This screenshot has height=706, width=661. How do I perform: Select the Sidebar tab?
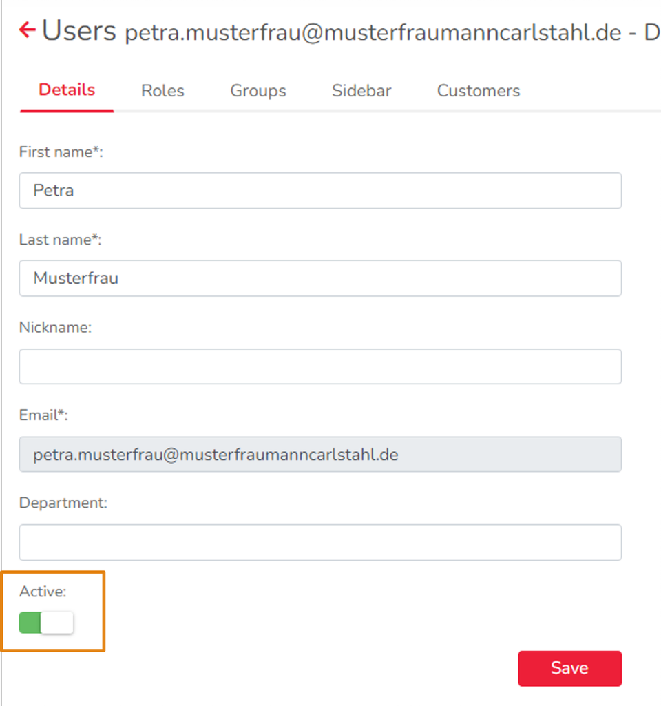tap(361, 91)
